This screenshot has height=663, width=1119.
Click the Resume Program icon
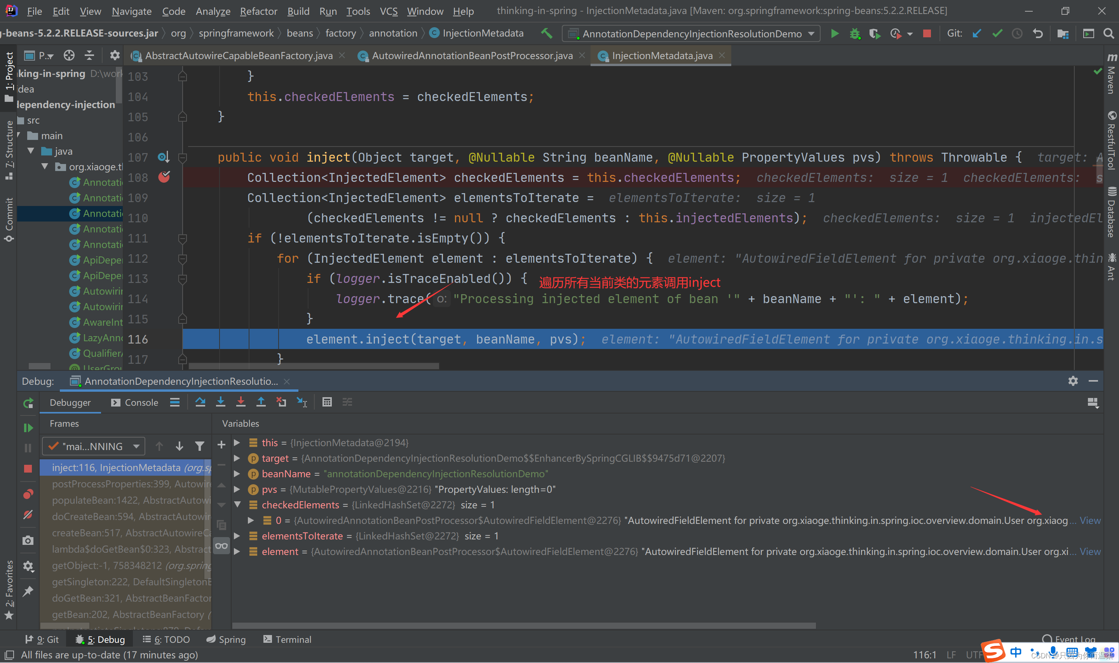tap(28, 428)
